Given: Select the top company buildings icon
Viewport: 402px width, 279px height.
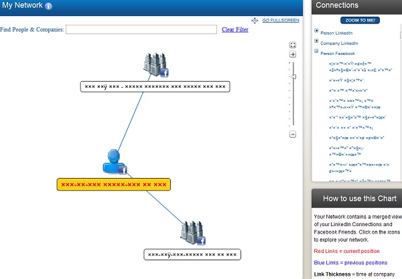Looking at the screenshot, I should pos(155,64).
